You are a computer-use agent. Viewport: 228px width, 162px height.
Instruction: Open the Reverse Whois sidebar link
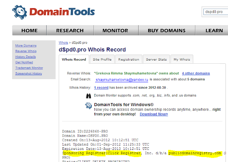[26, 51]
